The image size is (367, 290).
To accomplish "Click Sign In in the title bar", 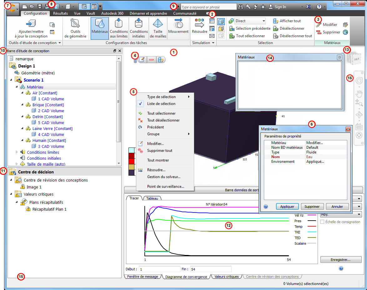I will 277,7.
